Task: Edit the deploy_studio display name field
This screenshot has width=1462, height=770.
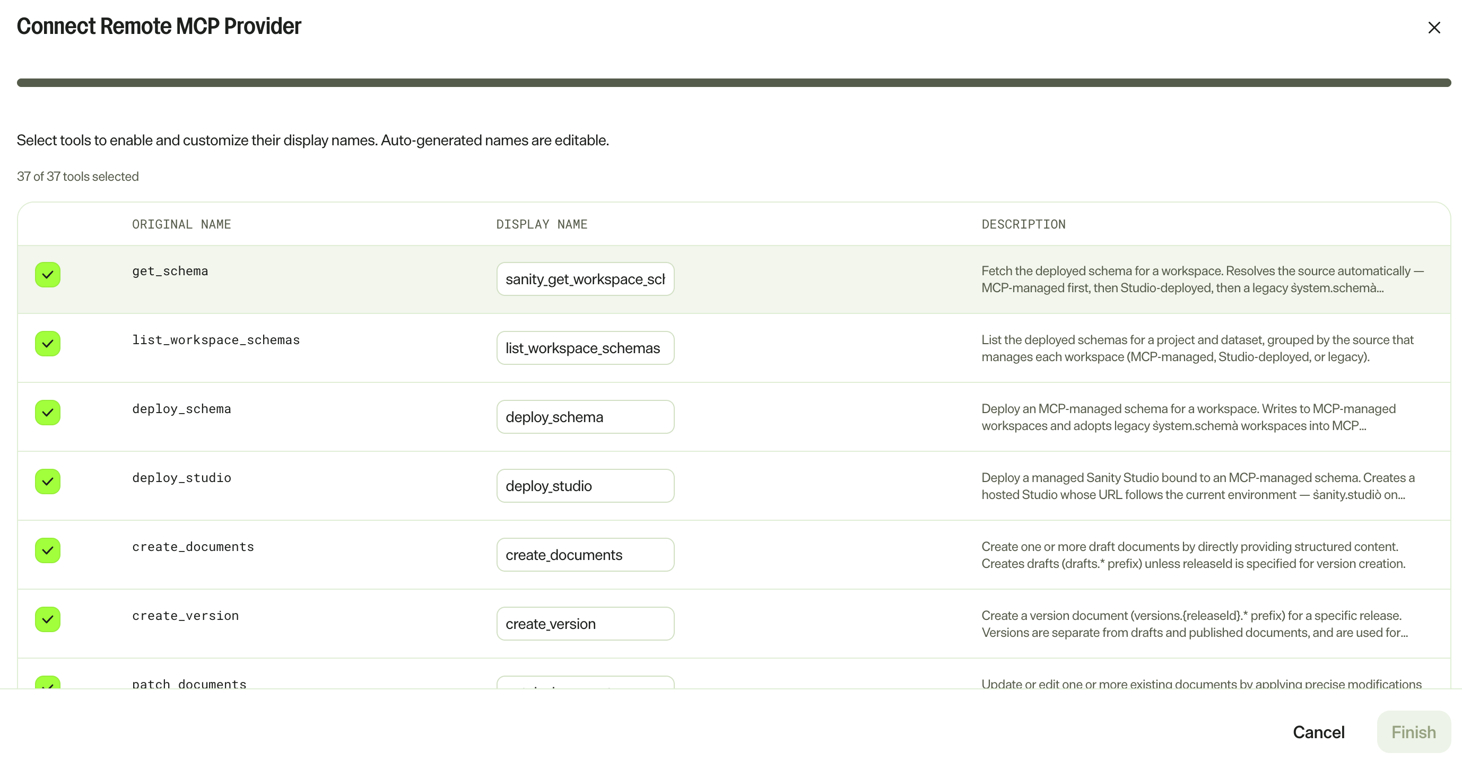Action: pos(585,486)
